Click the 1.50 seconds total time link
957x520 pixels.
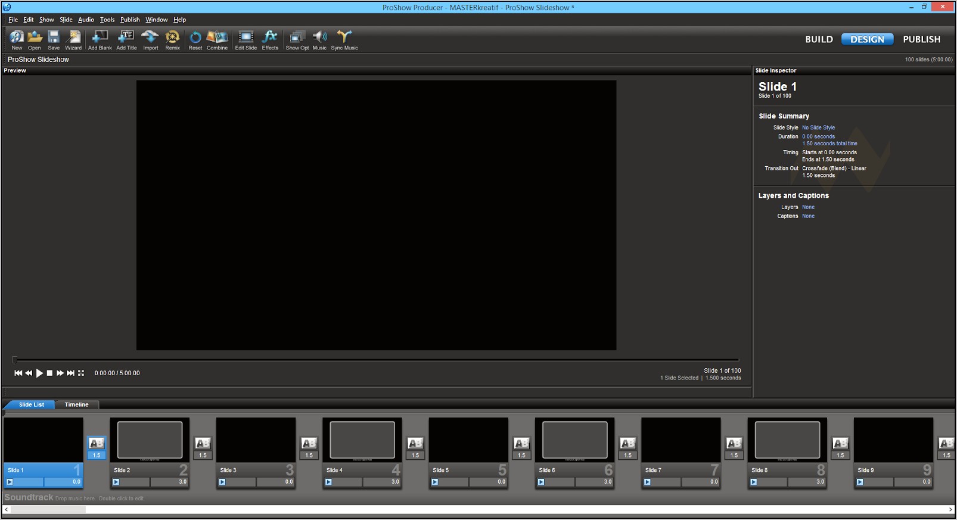pos(829,144)
